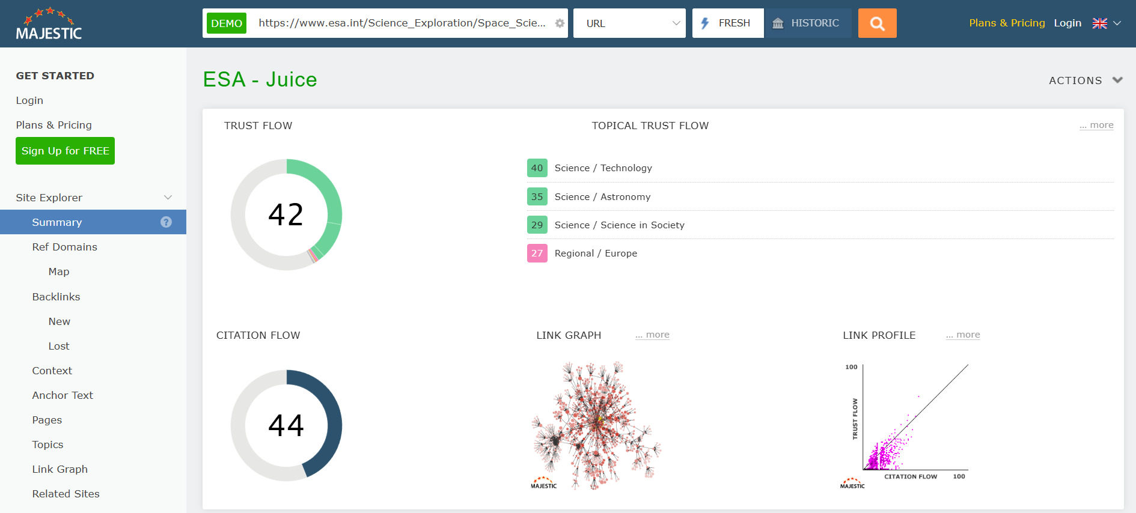This screenshot has height=513, width=1136.
Task: Open the Link Graph thumbnail
Action: [596, 425]
